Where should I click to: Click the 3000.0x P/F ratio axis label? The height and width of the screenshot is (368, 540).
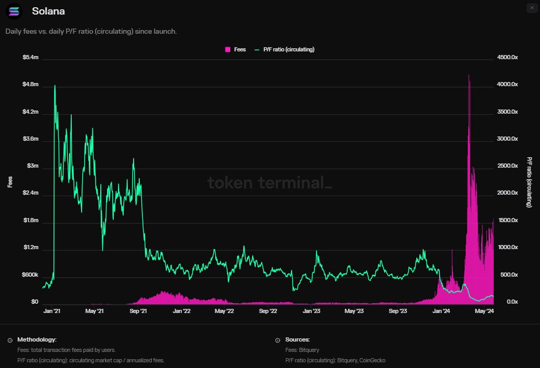point(507,139)
